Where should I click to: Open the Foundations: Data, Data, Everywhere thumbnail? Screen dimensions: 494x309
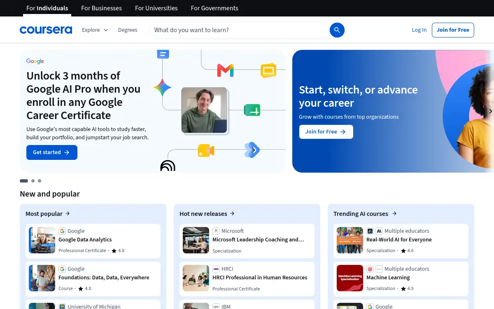(x=42, y=278)
